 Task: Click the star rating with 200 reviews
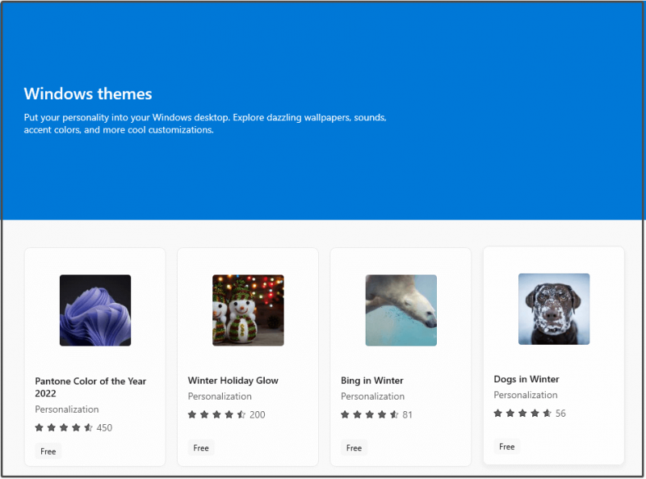[227, 414]
